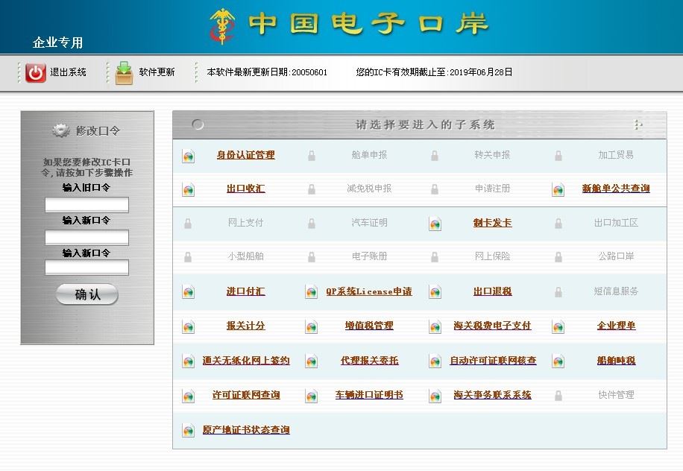This screenshot has height=471, width=683.
Task: Click the icon beside 海关税费电子支付
Action: coord(435,326)
